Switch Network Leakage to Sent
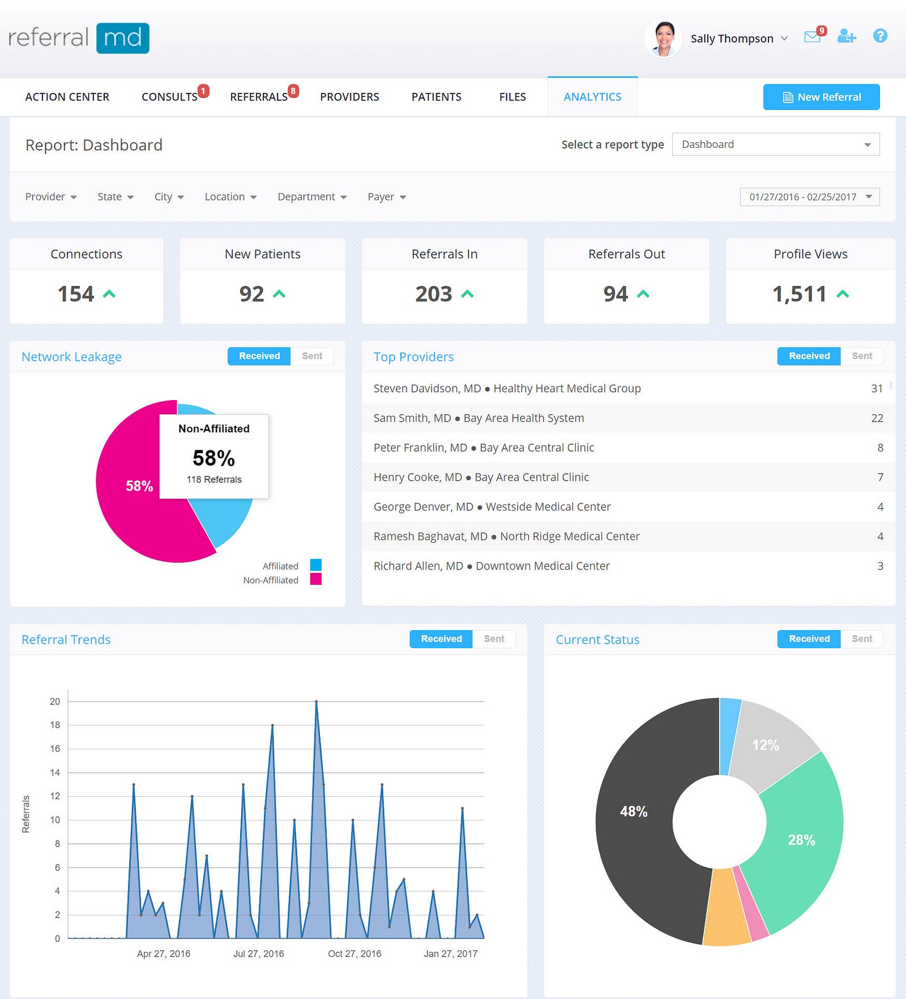Image resolution: width=906 pixels, height=999 pixels. coord(312,356)
